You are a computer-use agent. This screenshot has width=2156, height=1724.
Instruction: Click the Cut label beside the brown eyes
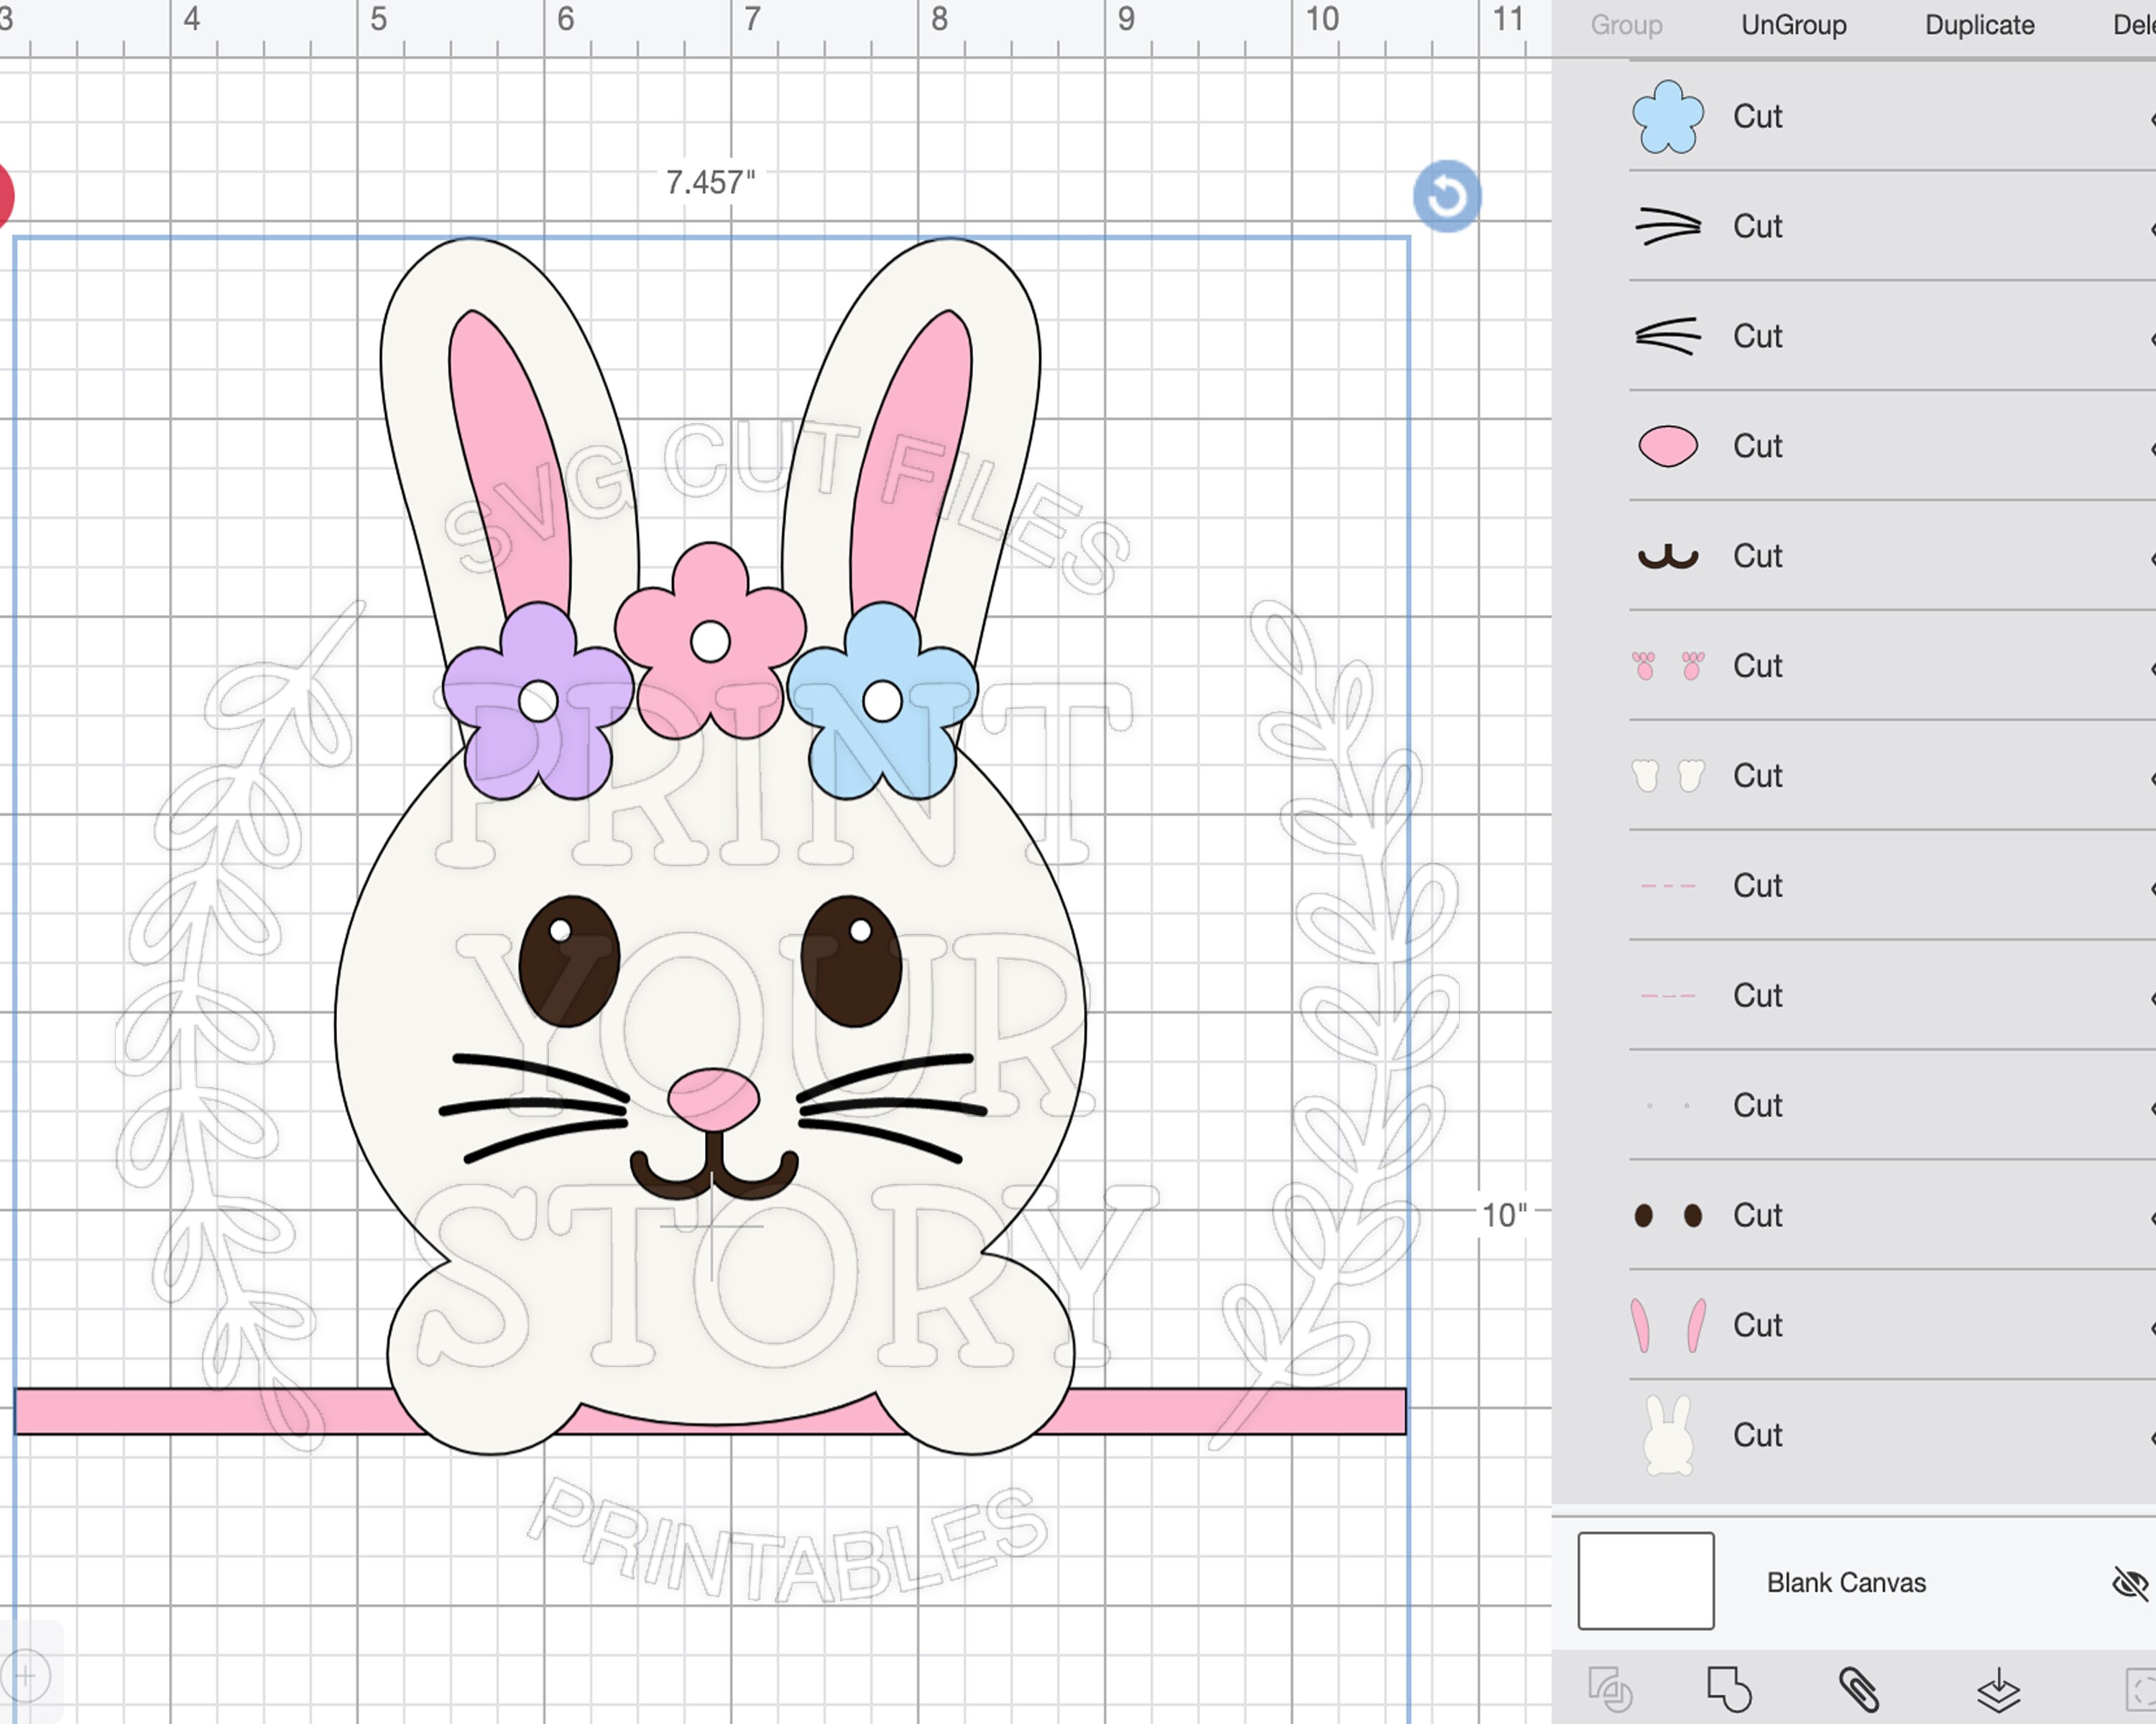1758,1215
